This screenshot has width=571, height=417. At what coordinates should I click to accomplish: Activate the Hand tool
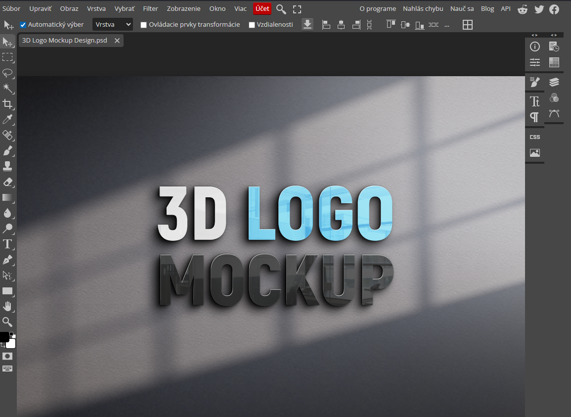point(7,306)
